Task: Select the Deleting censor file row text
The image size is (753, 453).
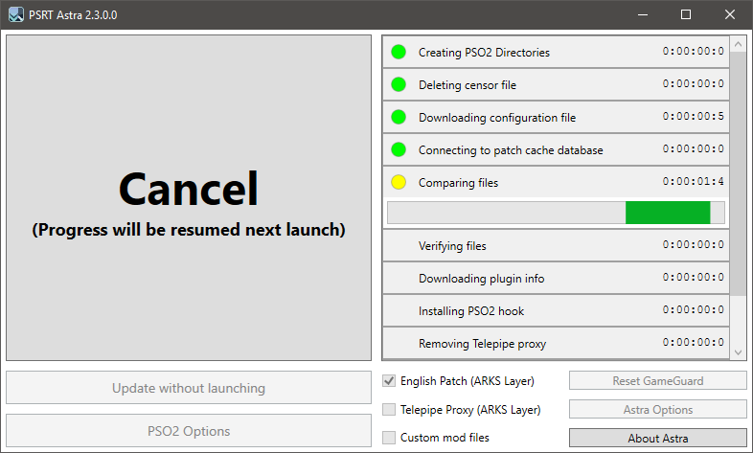Action: (468, 85)
